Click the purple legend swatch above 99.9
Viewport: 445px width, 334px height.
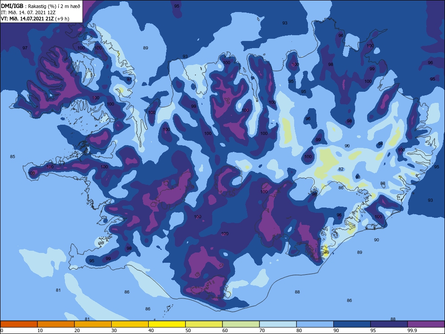pyautogui.click(x=426, y=324)
